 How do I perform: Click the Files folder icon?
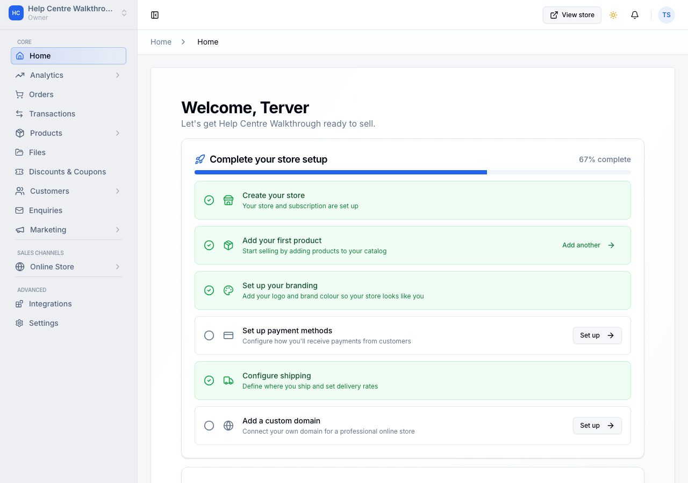point(19,152)
